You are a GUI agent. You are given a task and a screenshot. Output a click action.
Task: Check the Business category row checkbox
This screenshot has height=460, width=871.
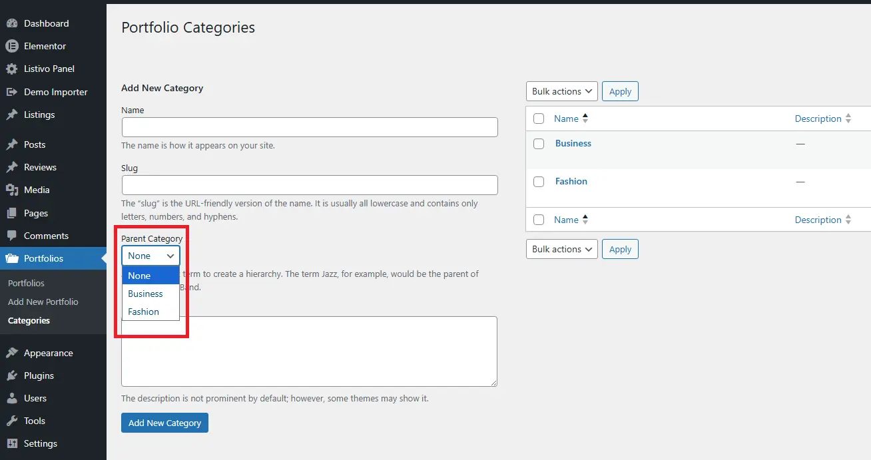click(539, 144)
